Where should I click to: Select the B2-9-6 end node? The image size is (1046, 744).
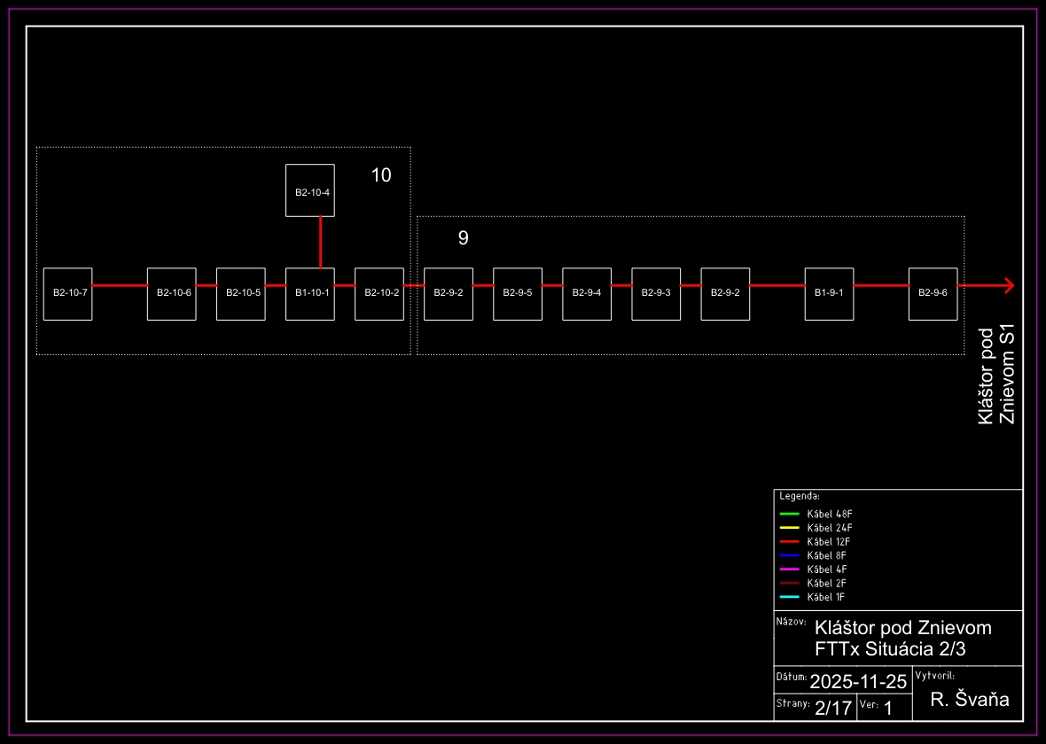pos(933,293)
